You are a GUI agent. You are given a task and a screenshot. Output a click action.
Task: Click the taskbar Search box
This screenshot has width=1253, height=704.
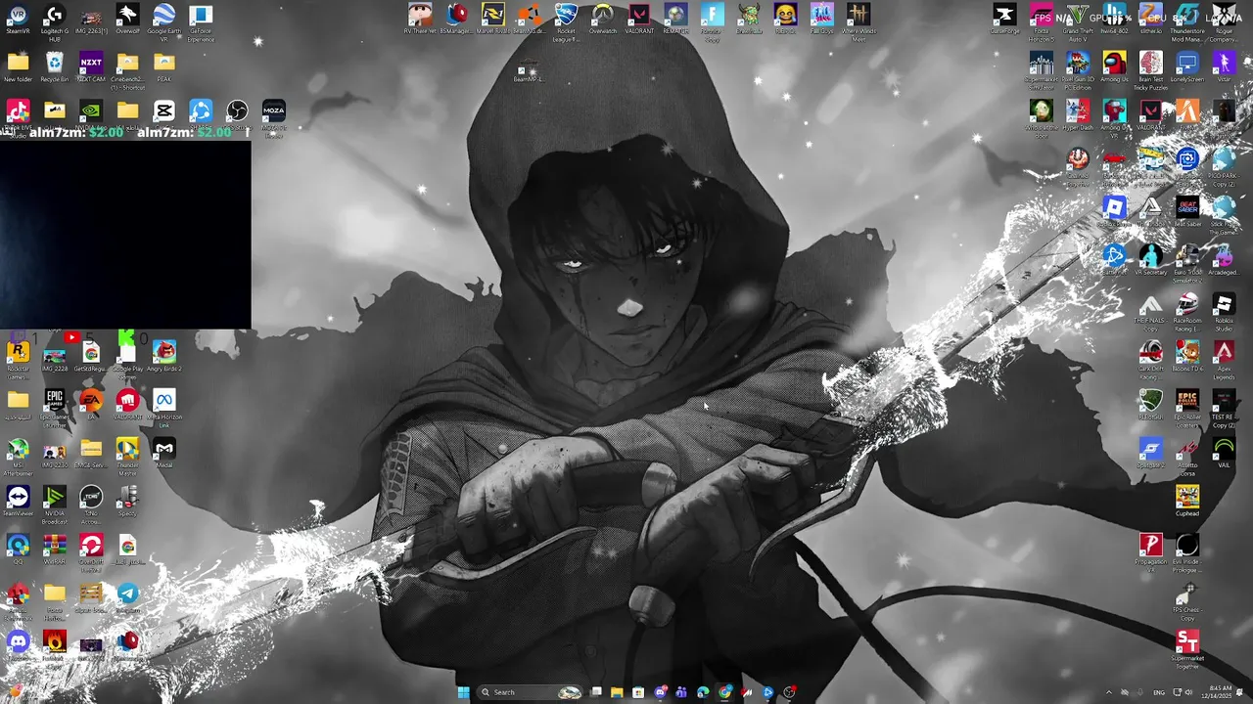530,692
